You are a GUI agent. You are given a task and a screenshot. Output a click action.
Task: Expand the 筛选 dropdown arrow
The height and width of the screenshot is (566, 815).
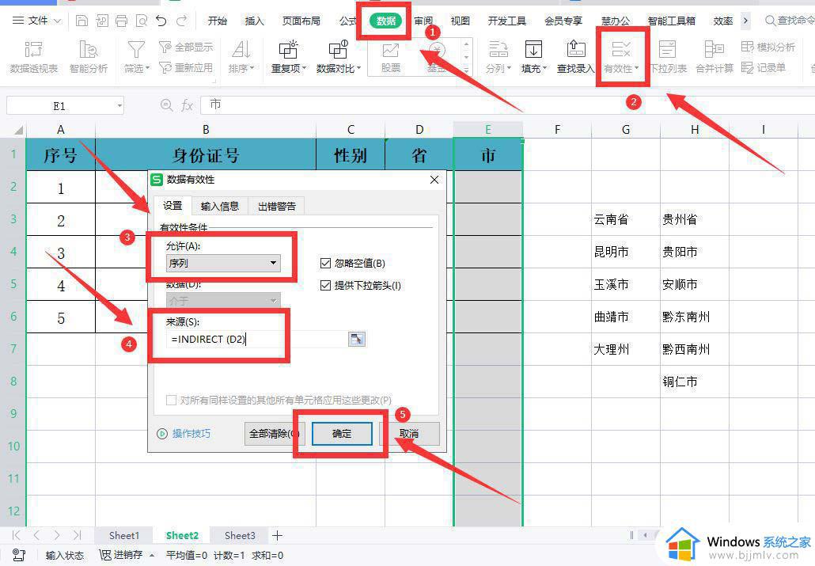click(148, 68)
